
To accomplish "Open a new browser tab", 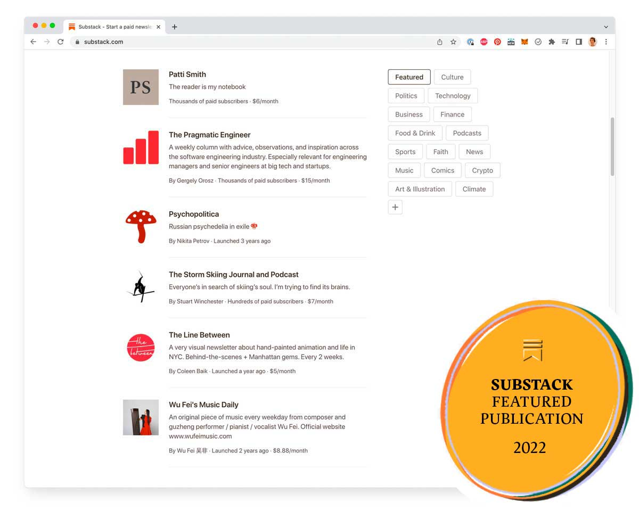I will pyautogui.click(x=174, y=27).
